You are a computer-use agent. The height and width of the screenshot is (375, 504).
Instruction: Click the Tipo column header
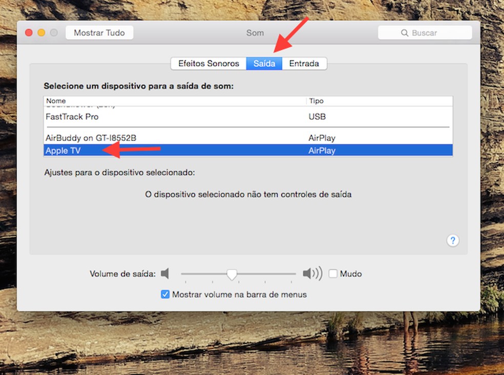click(x=316, y=101)
